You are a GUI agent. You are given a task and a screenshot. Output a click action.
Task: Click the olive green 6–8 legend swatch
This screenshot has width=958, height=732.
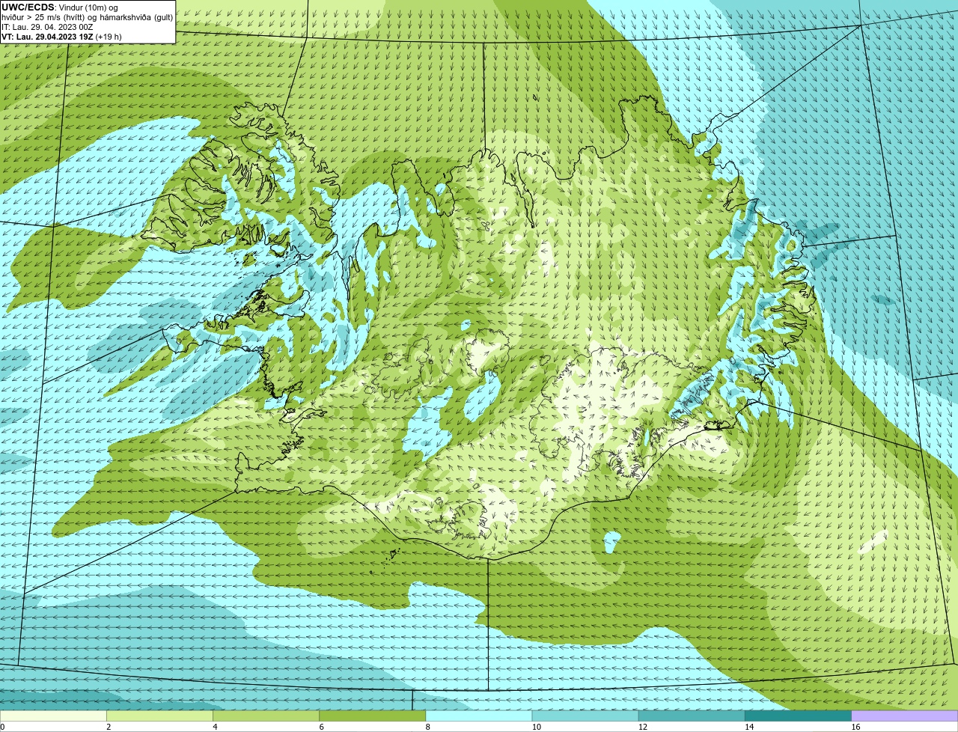click(373, 716)
